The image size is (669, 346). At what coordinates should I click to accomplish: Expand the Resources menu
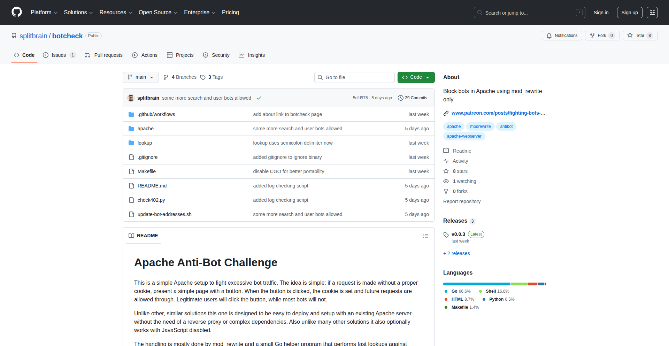coord(116,13)
